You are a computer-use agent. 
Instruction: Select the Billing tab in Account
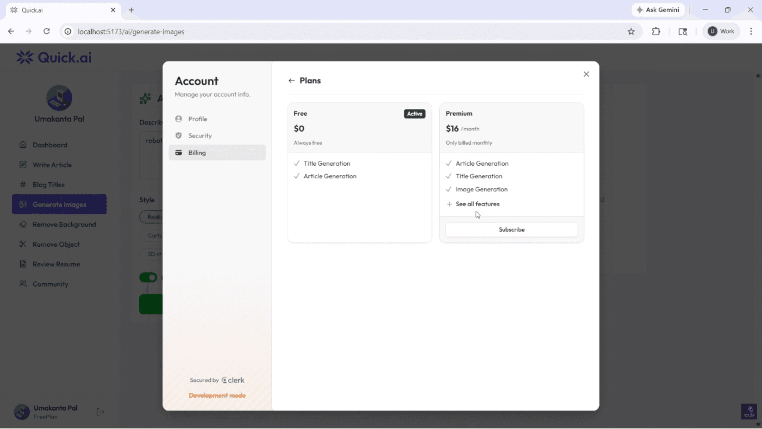217,153
